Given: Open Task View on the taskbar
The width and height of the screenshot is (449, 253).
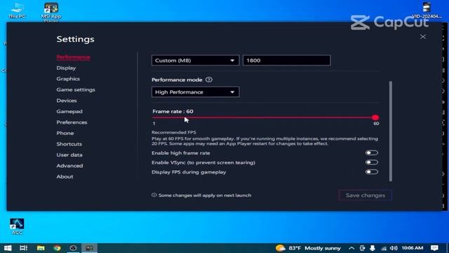Looking at the screenshot, I should click(23, 248).
